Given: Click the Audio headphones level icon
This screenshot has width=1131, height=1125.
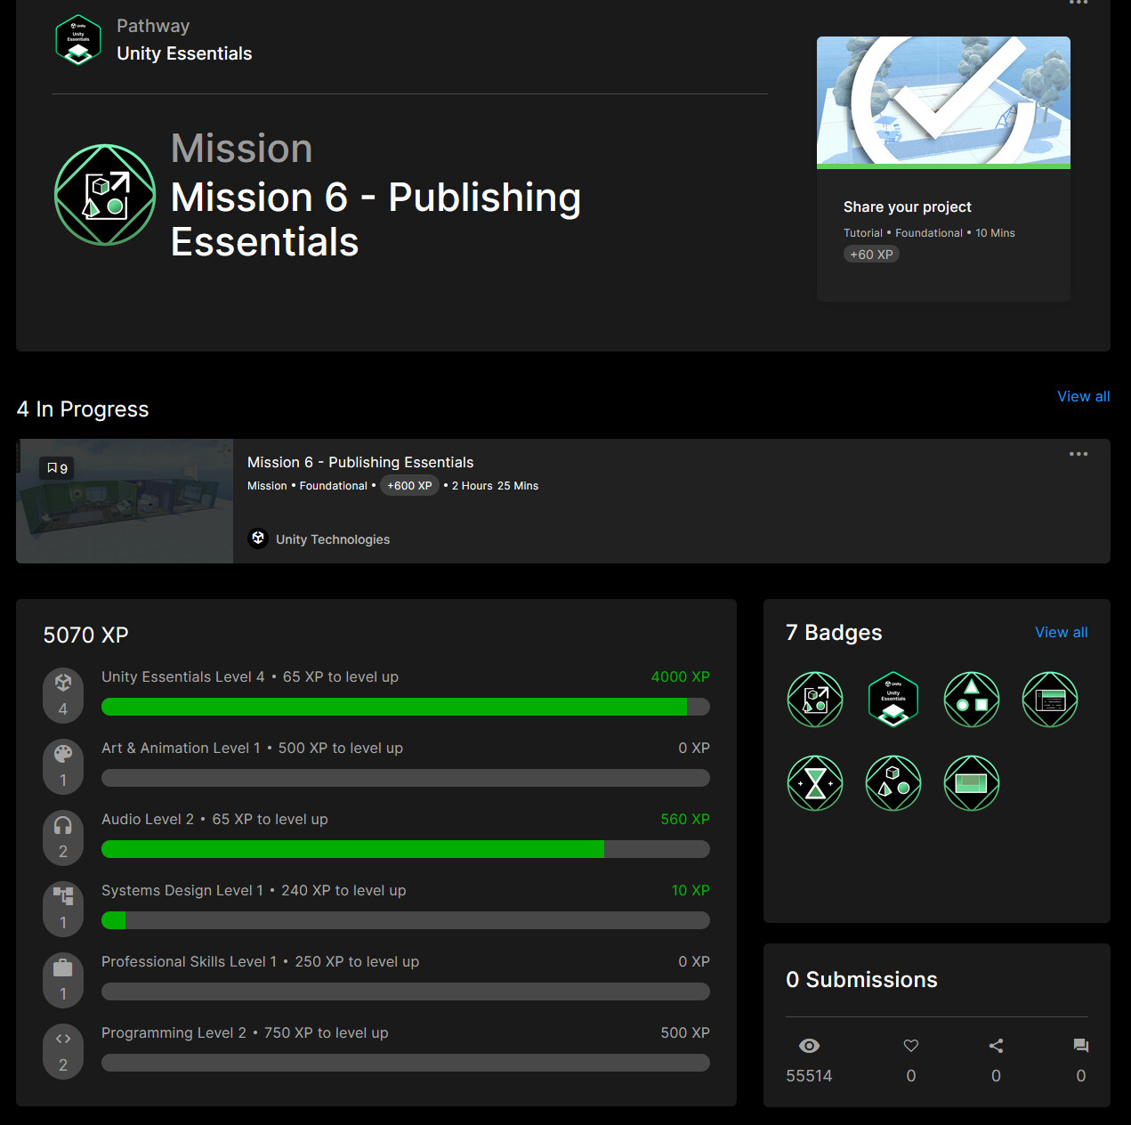Looking at the screenshot, I should tap(63, 838).
